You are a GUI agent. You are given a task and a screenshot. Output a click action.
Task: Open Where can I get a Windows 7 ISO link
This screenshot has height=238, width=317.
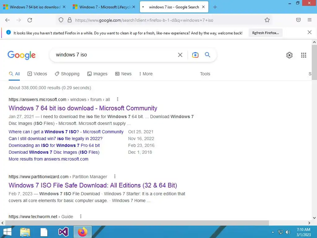(66, 132)
